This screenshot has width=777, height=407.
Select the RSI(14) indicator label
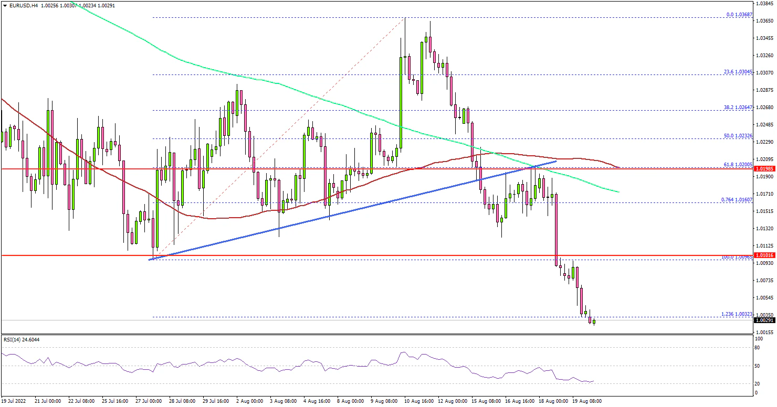(x=21, y=339)
